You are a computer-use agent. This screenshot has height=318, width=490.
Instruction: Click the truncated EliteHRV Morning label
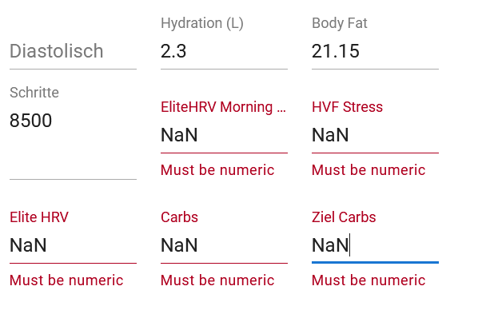pyautogui.click(x=223, y=107)
